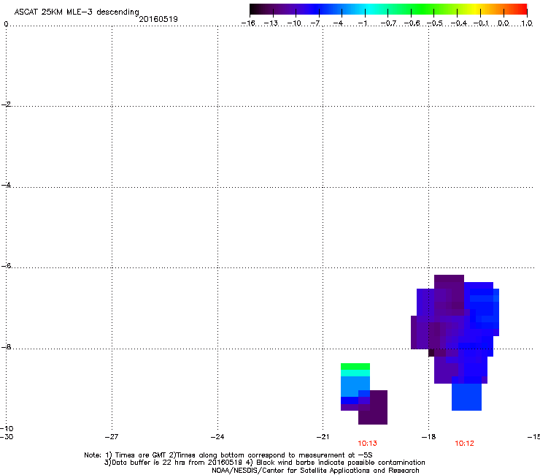Click the red pass time 10:13
This screenshot has height=475, width=540.
(367, 444)
